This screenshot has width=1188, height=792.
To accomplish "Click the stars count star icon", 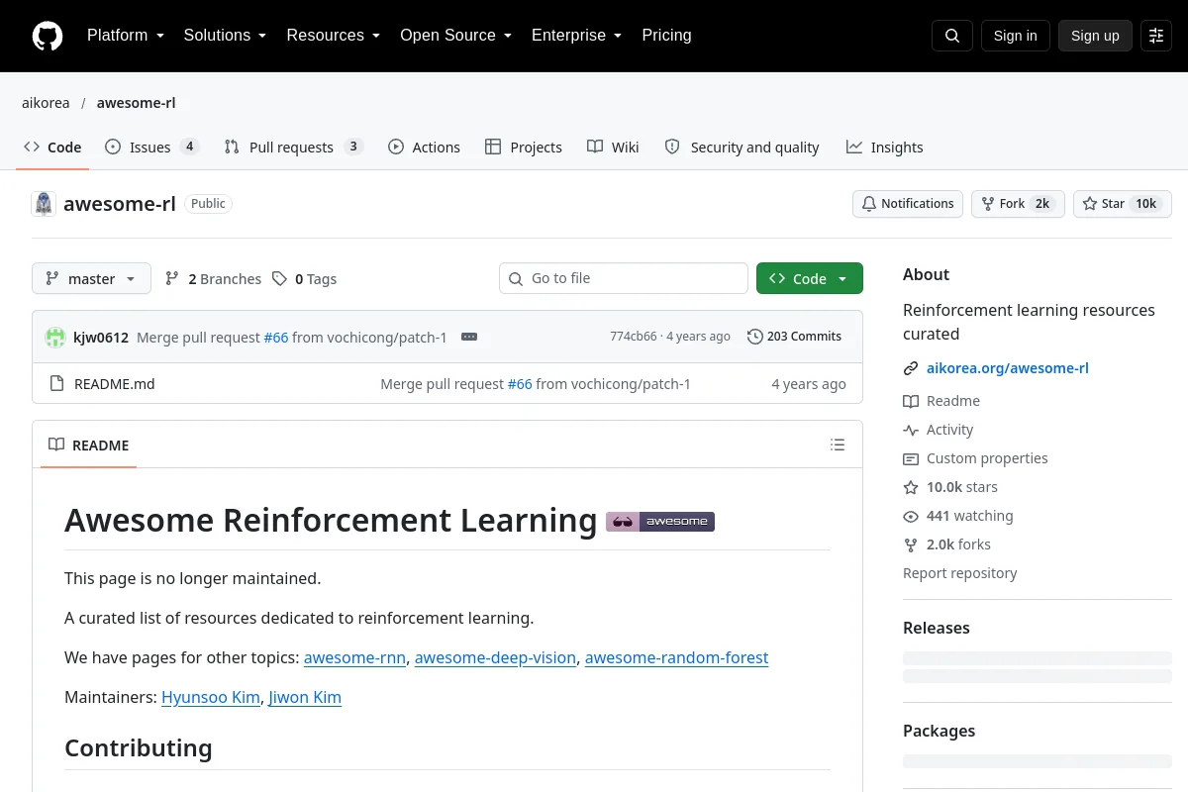I will 911,487.
